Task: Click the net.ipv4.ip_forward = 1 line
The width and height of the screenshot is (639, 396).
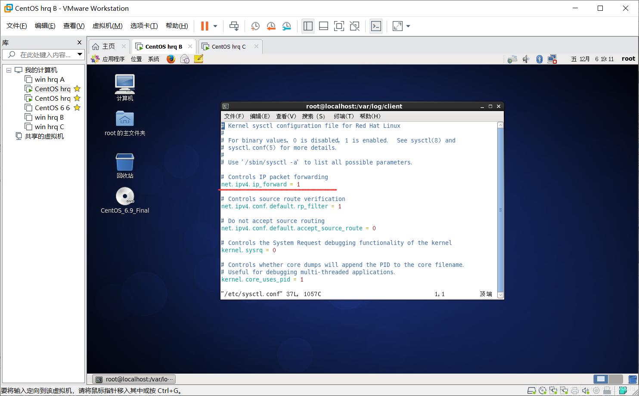Action: point(261,184)
